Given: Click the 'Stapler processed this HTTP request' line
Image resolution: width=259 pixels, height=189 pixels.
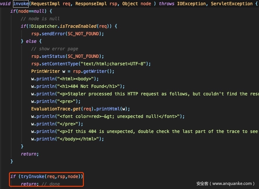Looking at the screenshot, I should [145, 94].
